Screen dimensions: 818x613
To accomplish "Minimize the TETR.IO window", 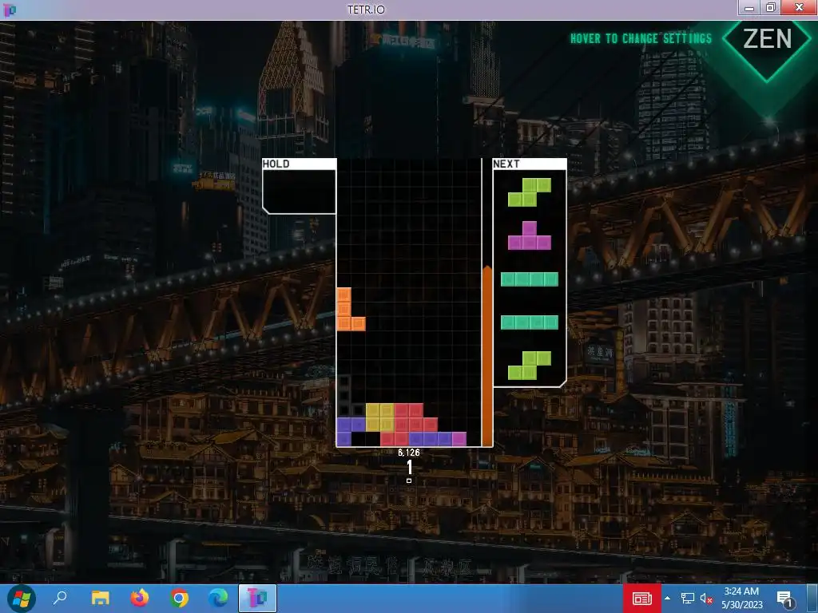I will (x=749, y=8).
